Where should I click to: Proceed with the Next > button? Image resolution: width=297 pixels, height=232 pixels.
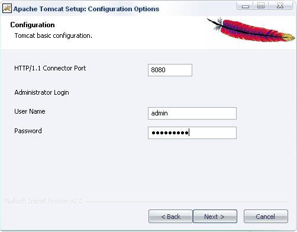(215, 217)
